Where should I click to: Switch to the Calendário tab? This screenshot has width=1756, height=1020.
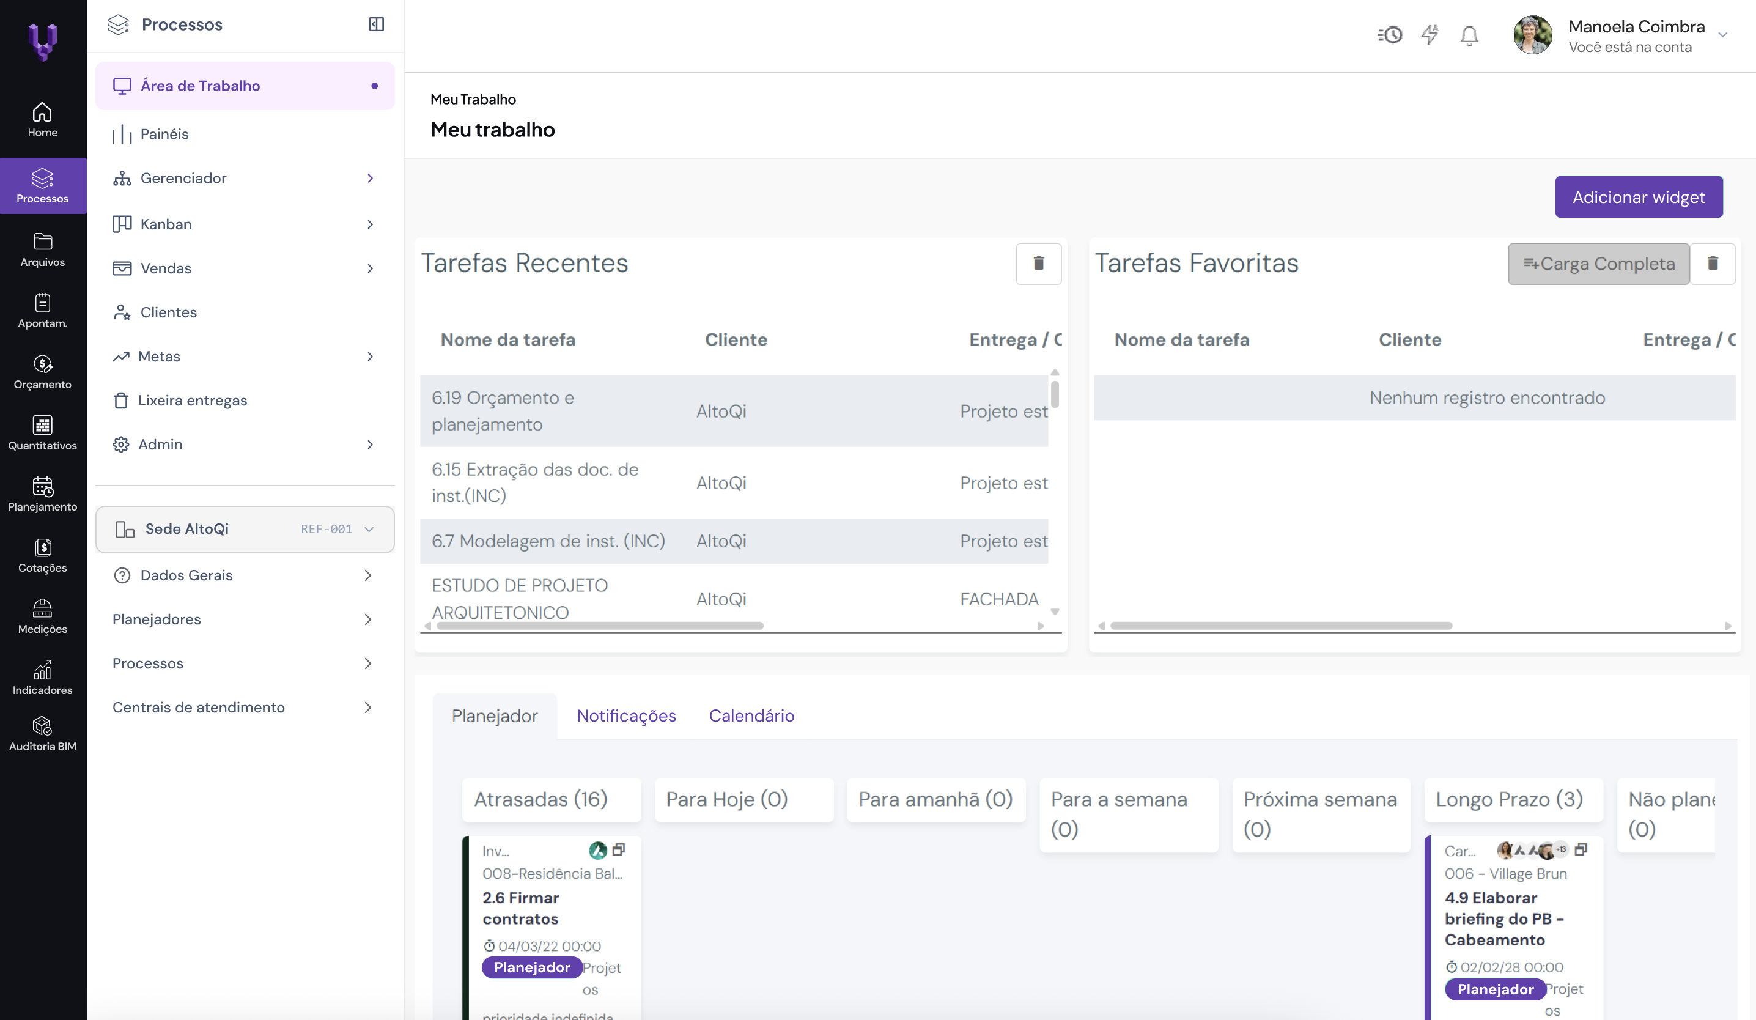tap(751, 716)
